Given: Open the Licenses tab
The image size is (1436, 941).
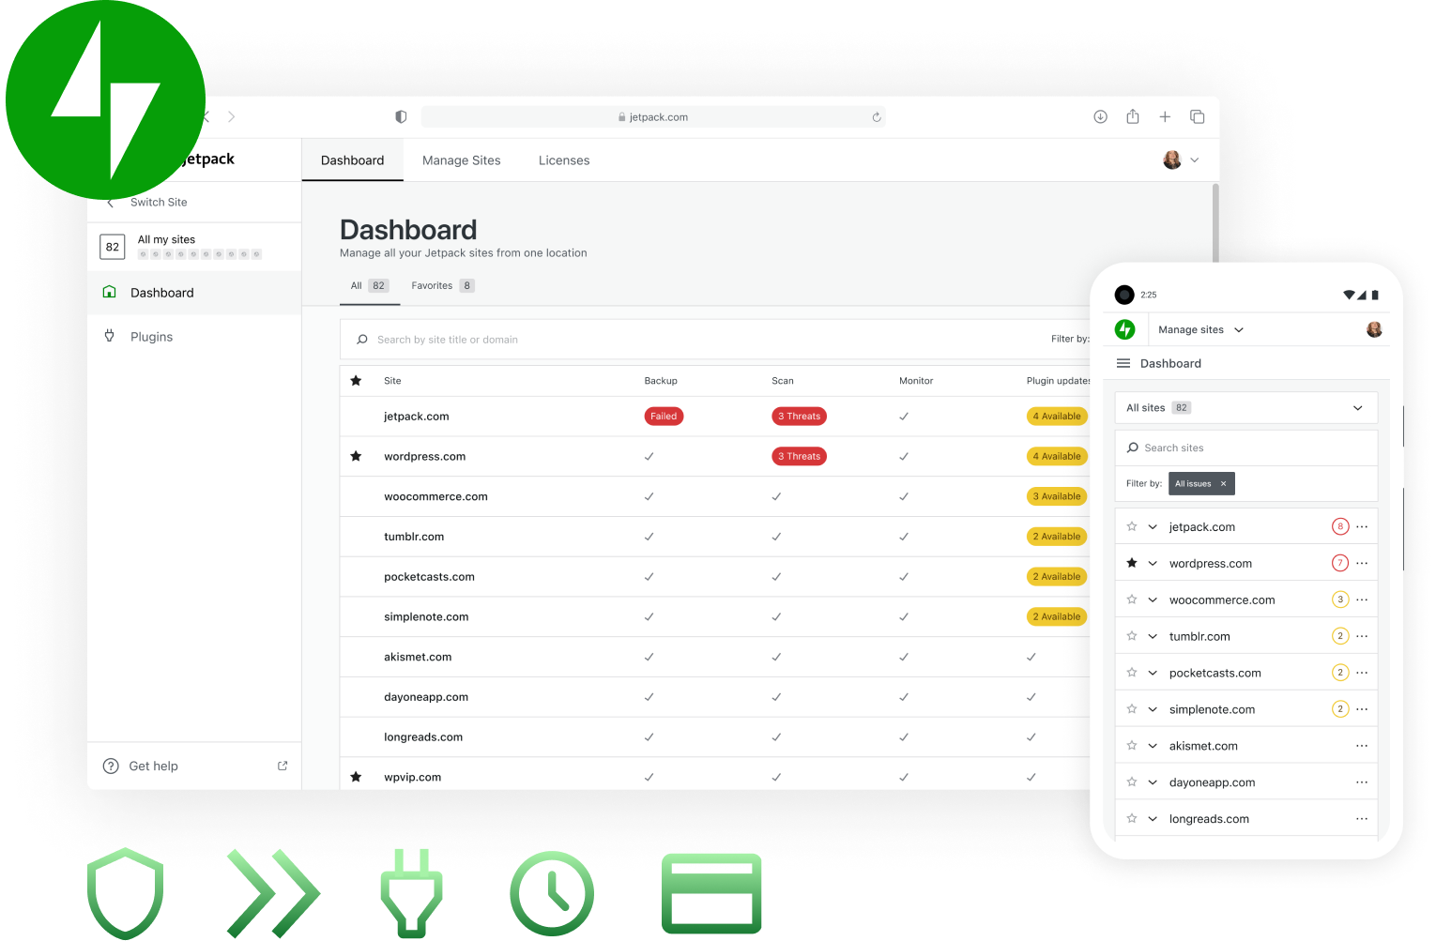Looking at the screenshot, I should pos(564,160).
